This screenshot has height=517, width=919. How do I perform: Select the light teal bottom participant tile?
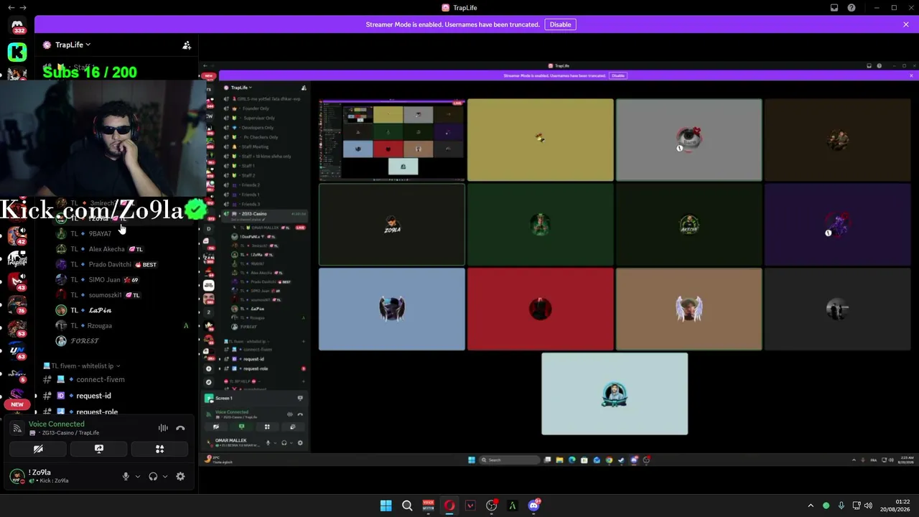615,394
